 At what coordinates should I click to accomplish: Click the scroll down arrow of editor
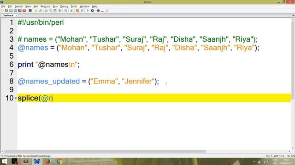point(293,148)
